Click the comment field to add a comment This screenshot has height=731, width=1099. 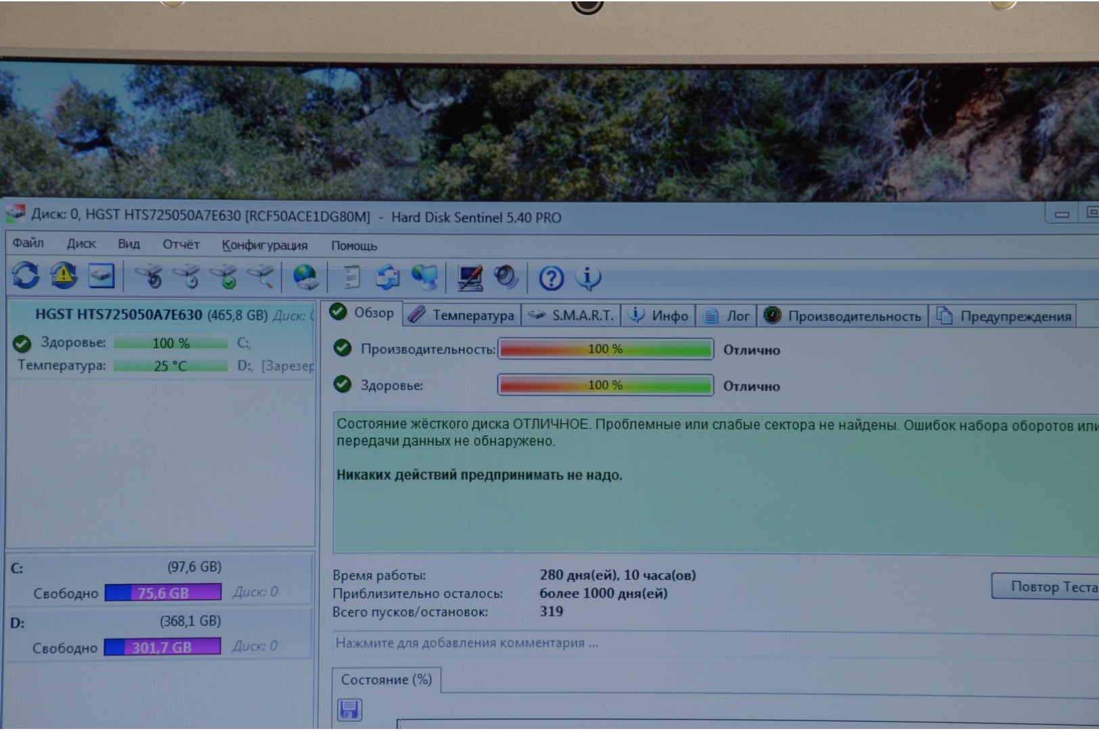[467, 643]
